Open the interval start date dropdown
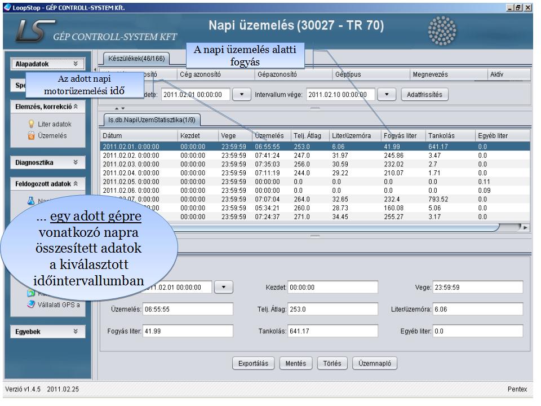541x406 pixels. tap(241, 94)
